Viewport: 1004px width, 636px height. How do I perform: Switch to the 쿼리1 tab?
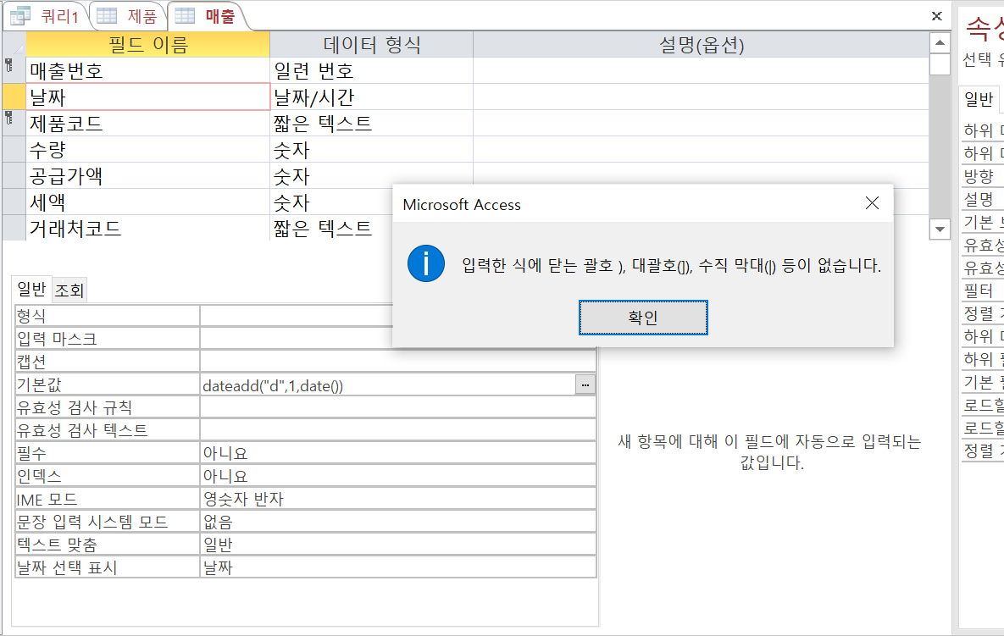[x=44, y=15]
